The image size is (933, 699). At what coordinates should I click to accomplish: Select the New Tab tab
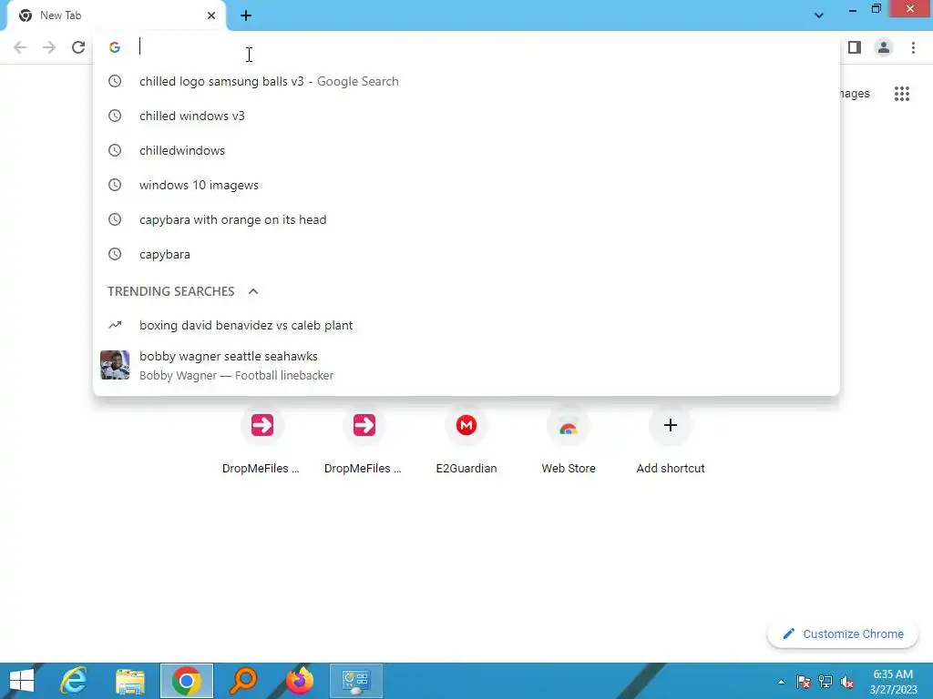point(116,15)
